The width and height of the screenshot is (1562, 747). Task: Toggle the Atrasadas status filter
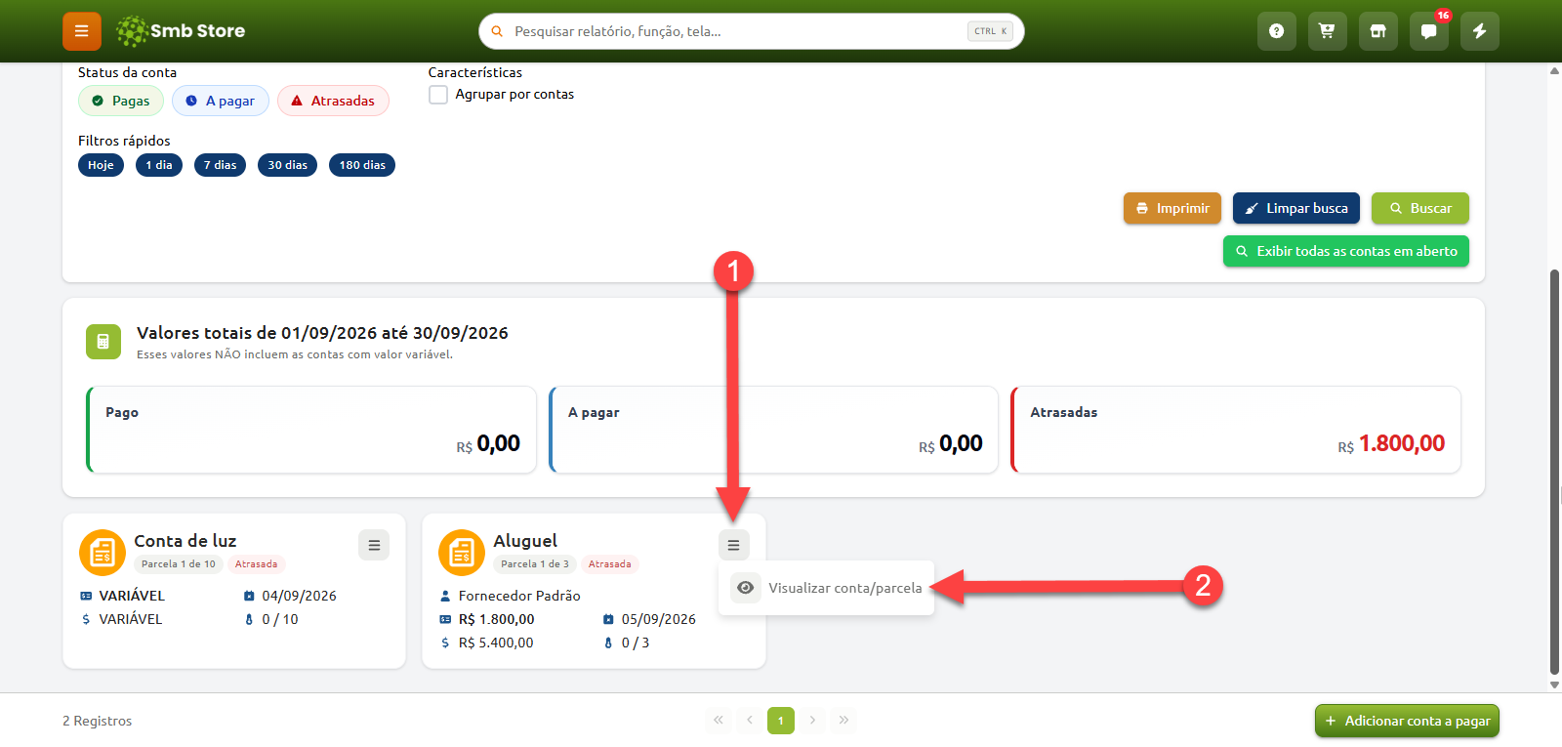coord(333,101)
